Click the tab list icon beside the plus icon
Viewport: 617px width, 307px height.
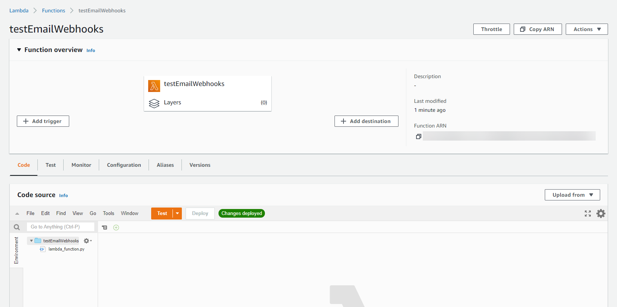(105, 227)
